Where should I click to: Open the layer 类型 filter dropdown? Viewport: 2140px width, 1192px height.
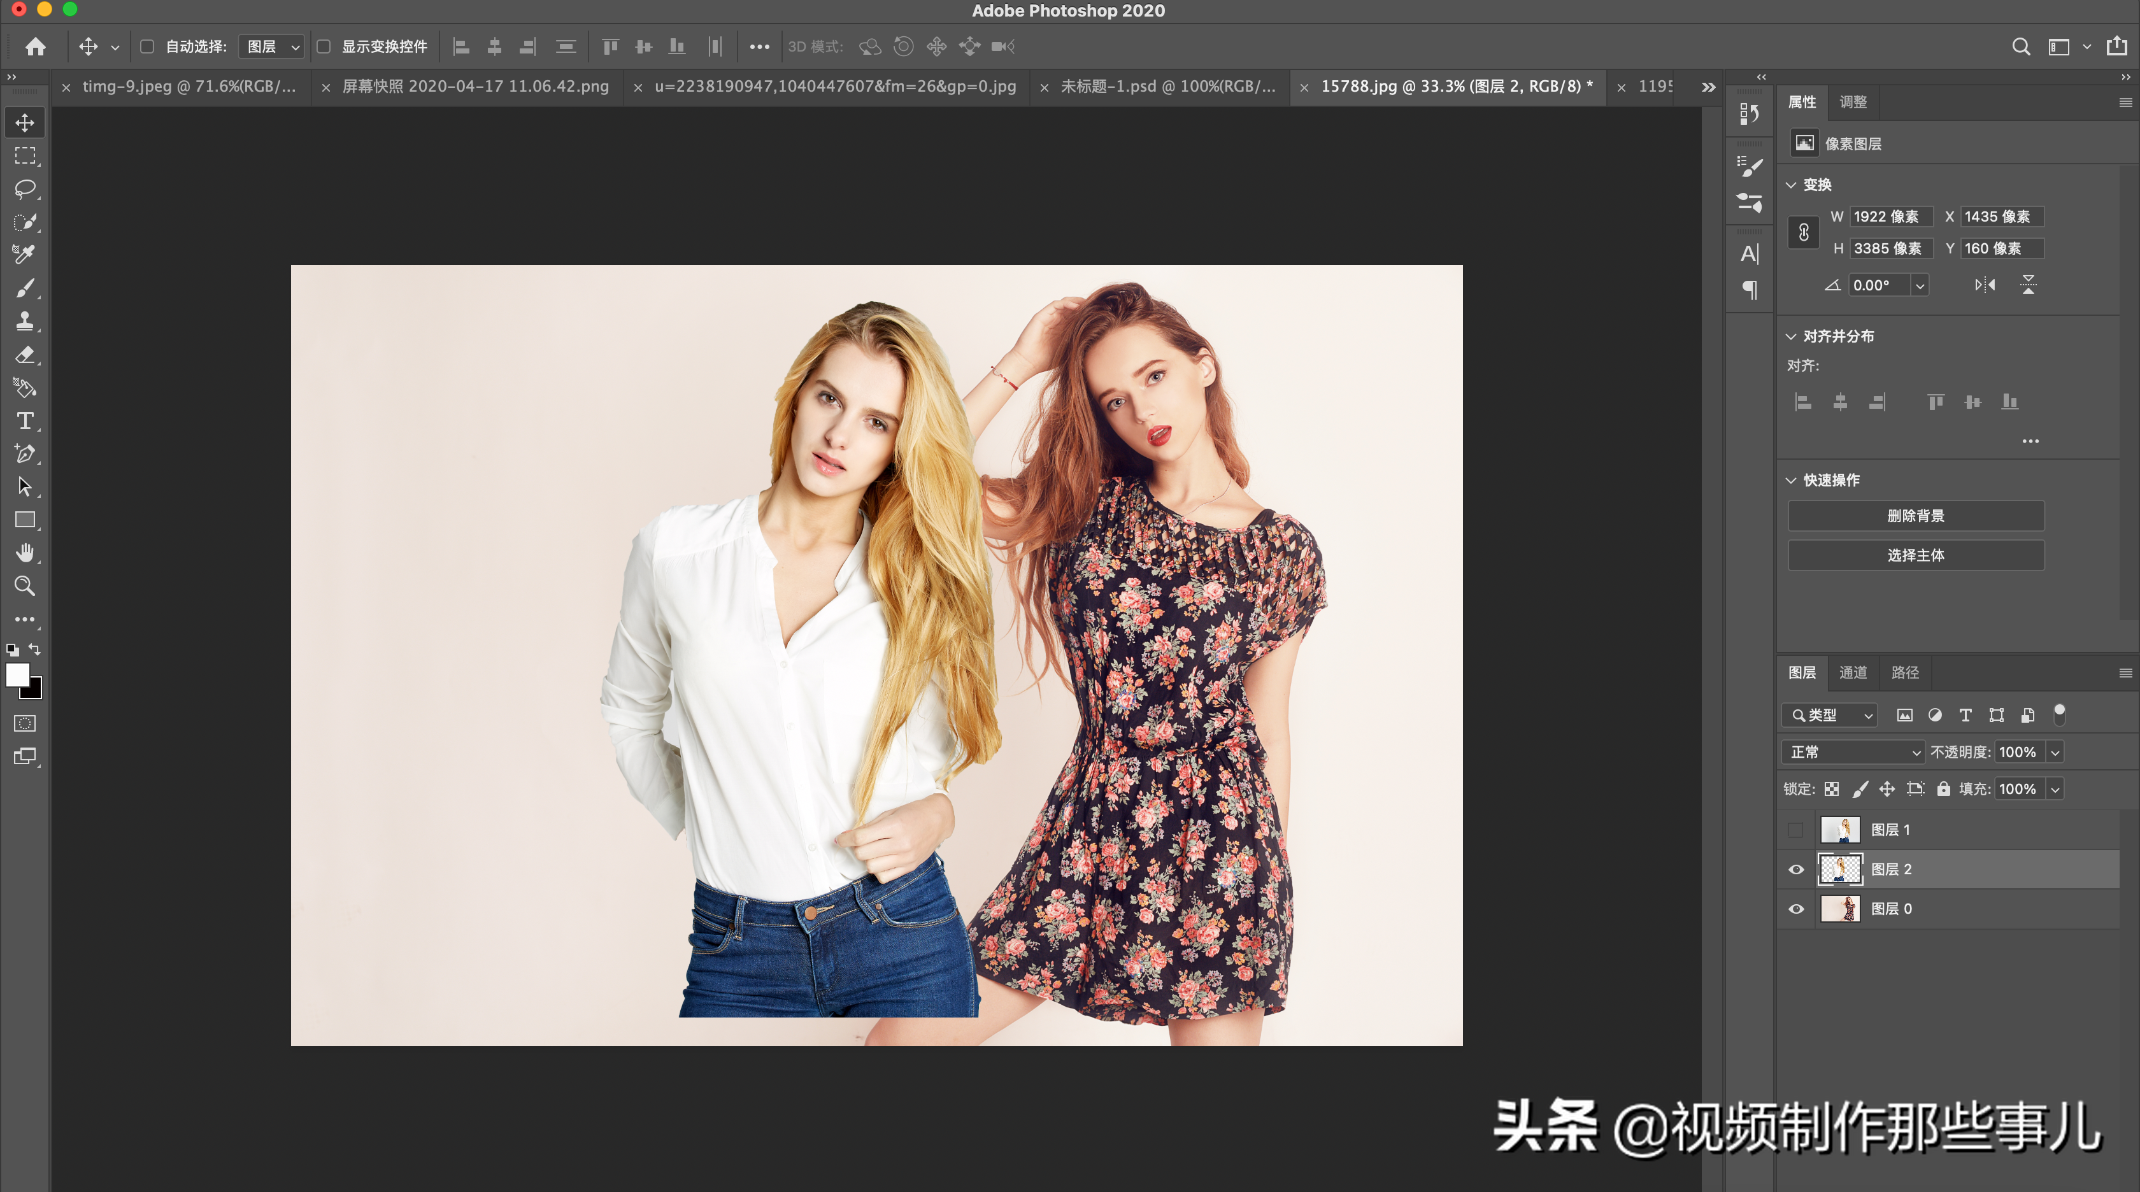point(1829,715)
